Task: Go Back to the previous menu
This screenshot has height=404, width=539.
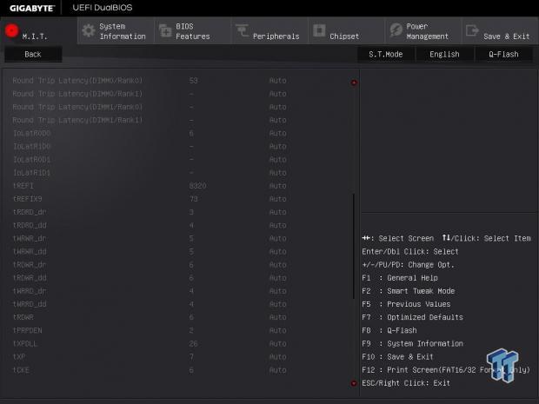Action: tap(32, 54)
